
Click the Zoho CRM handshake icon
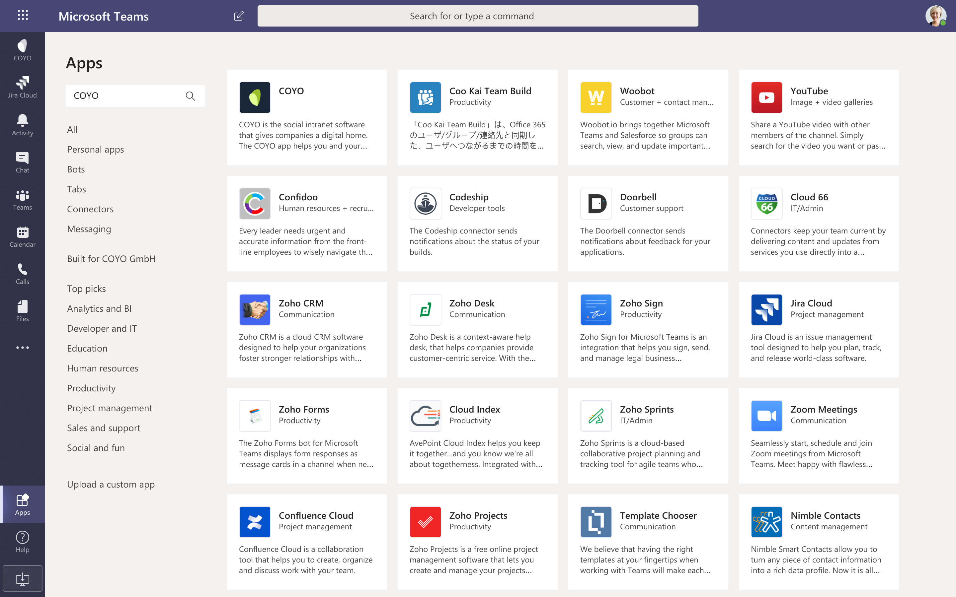(255, 310)
